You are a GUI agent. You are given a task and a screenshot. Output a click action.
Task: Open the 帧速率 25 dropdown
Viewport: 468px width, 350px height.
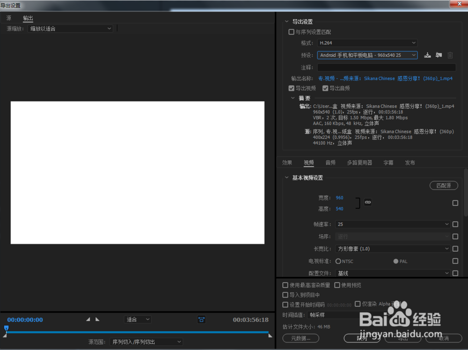click(393, 224)
